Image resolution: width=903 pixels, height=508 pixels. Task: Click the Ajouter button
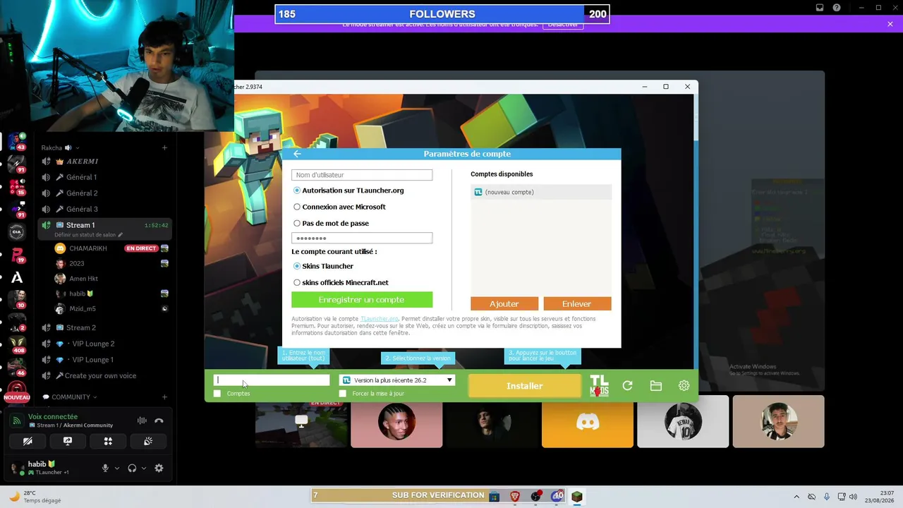click(x=504, y=304)
